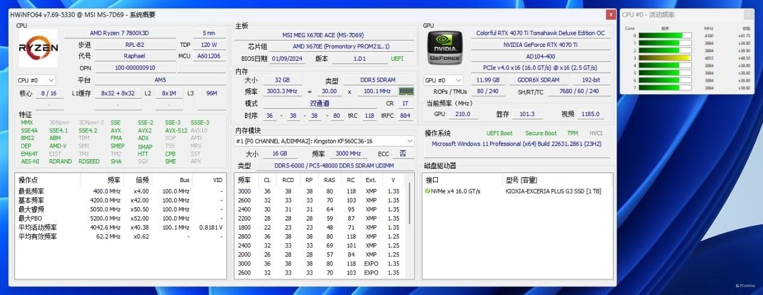Click the GPU clock 210.0 value
Image resolution: width=763 pixels, height=295 pixels.
[462, 114]
